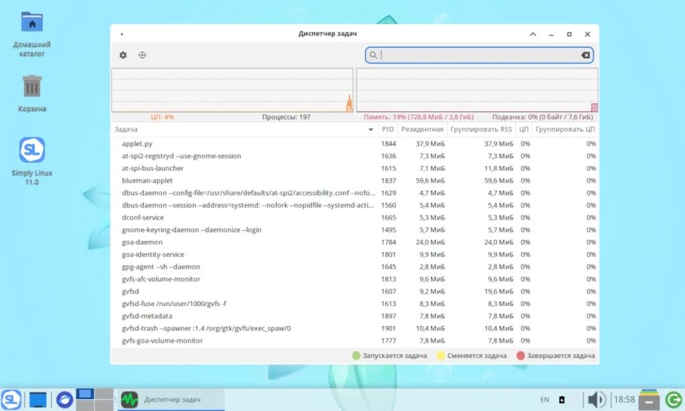Open the notification tray icon
The height and width of the screenshot is (411, 685).
[x=575, y=400]
